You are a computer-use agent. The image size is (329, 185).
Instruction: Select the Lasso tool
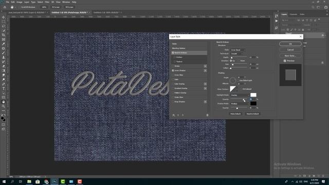[x=4, y=26]
